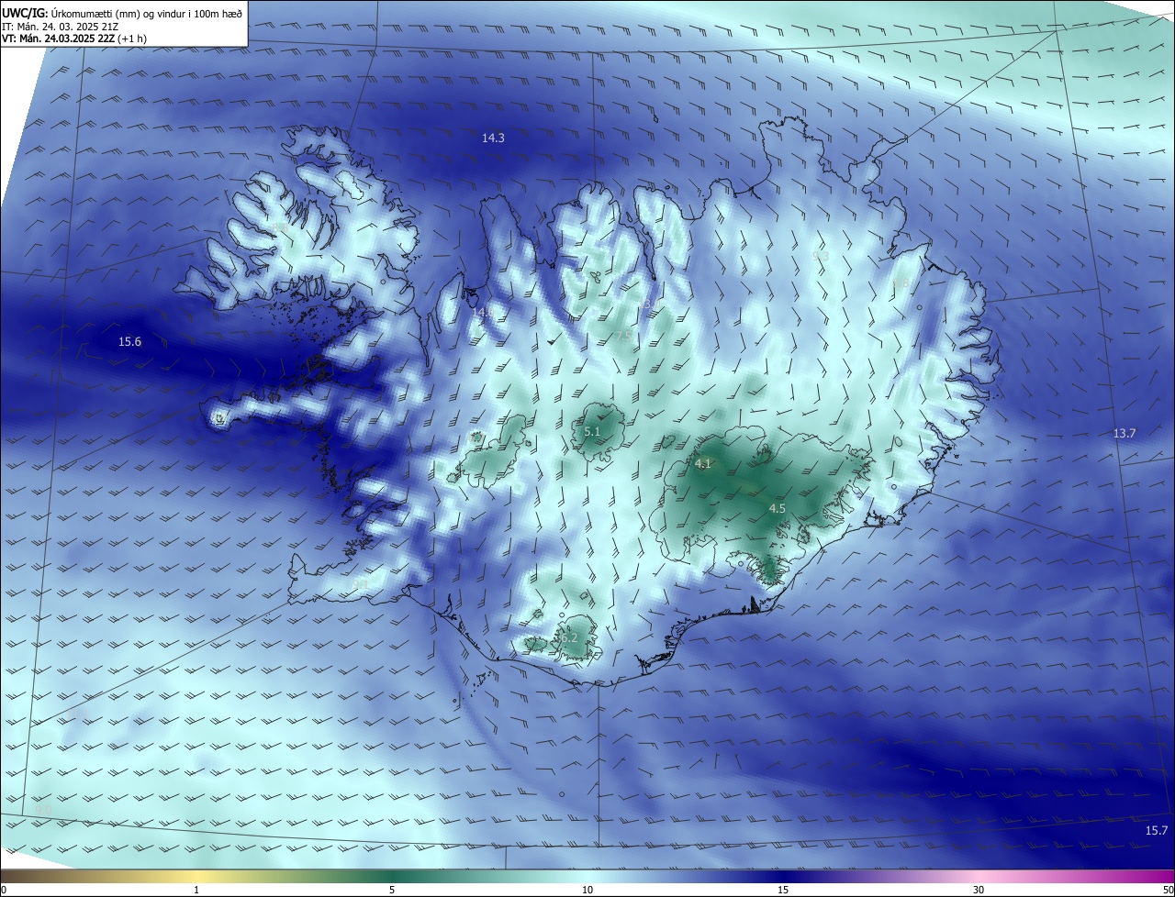Click the 10 tick label on the colorbar
This screenshot has height=897, width=1175.
point(587,890)
